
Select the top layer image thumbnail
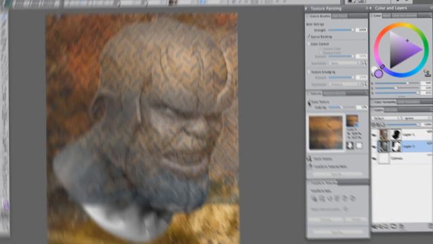tap(384, 134)
